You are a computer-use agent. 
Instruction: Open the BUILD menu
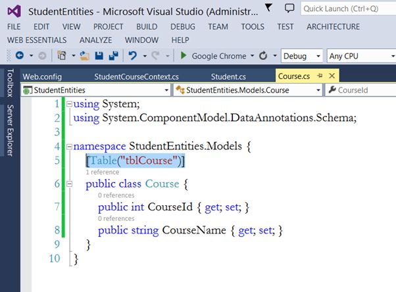147,26
